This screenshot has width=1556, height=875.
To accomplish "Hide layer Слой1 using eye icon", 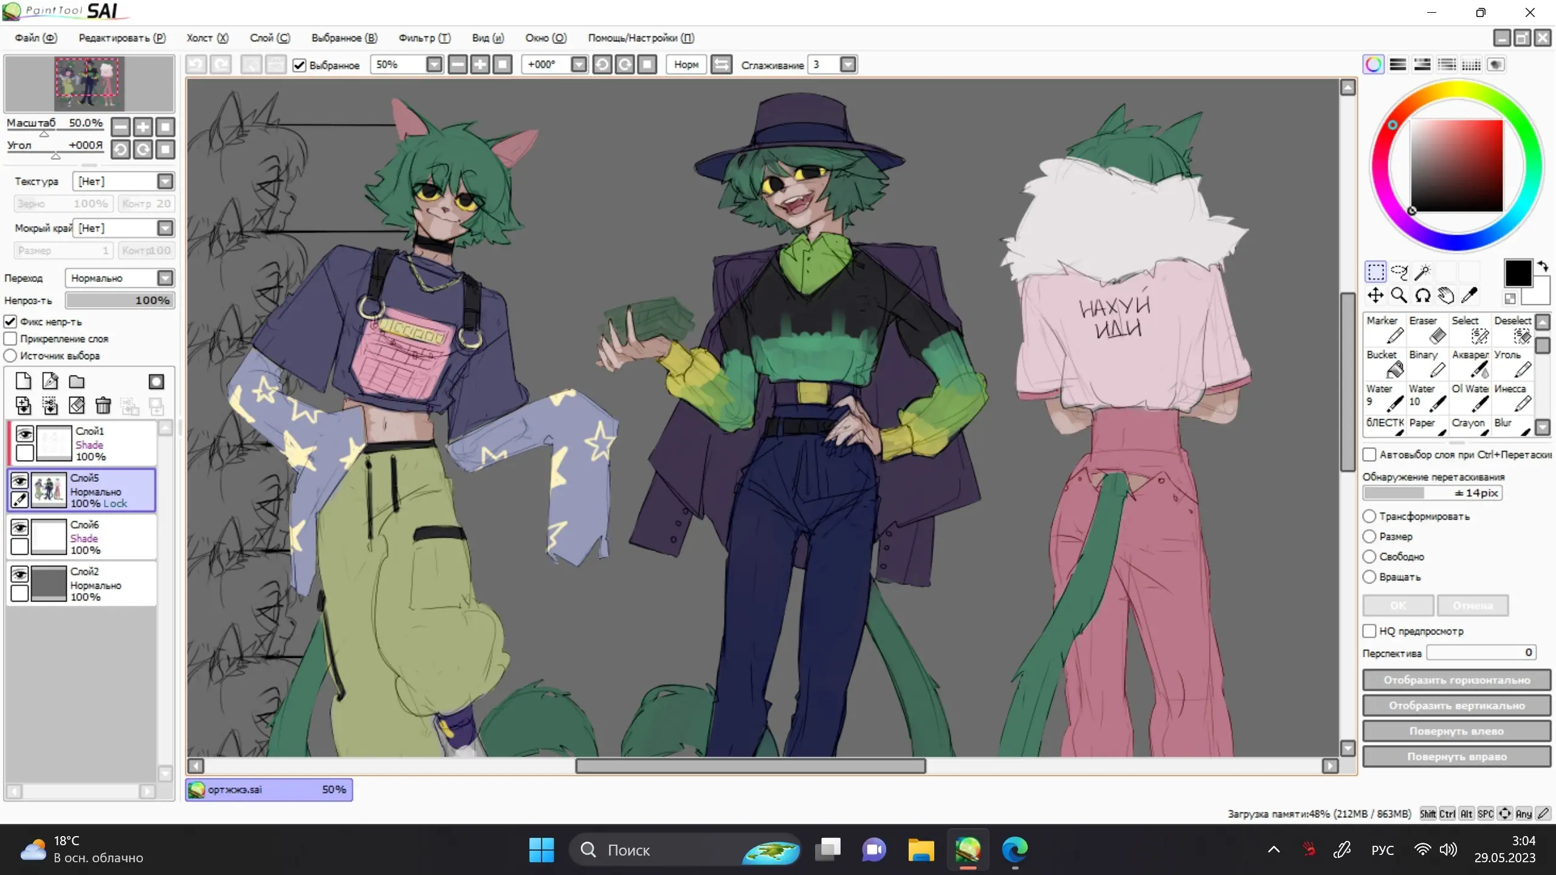I will [x=24, y=434].
